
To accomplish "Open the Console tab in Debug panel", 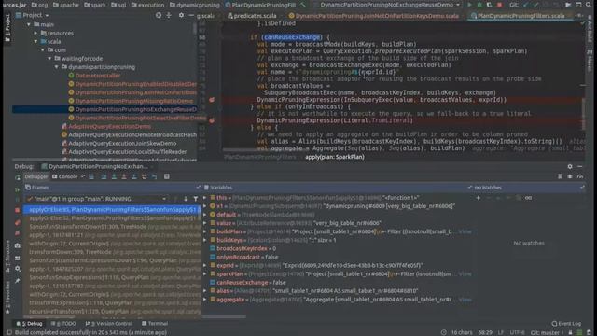I will [65, 176].
